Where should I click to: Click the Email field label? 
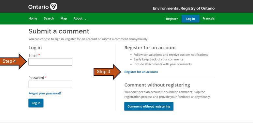tap(33, 55)
